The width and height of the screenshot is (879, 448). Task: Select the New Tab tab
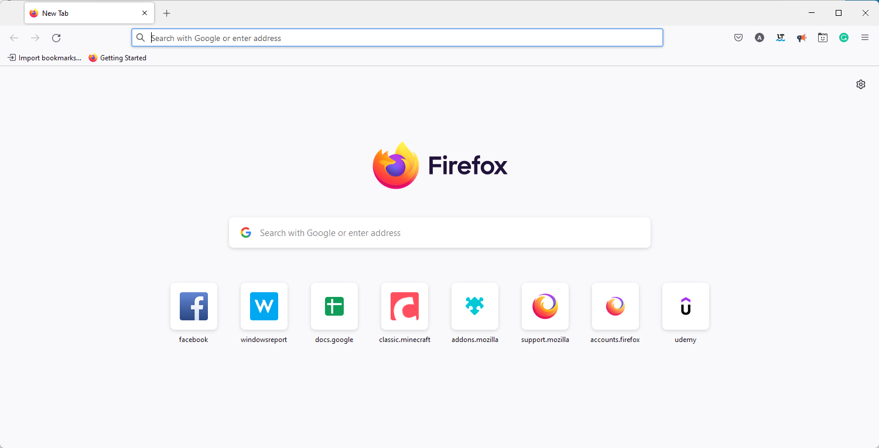point(89,13)
